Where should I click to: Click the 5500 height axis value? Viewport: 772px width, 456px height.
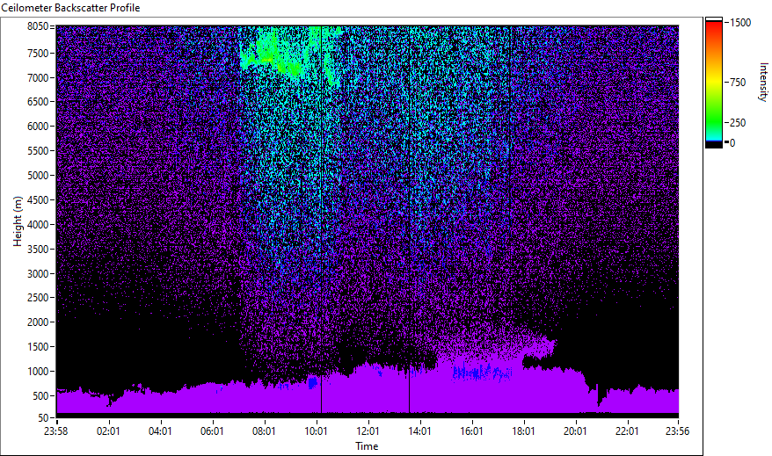38,151
